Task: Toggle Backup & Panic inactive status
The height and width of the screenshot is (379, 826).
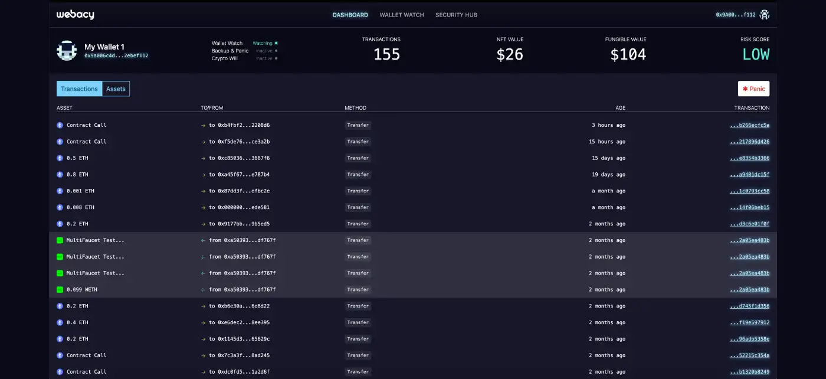Action: pos(267,51)
